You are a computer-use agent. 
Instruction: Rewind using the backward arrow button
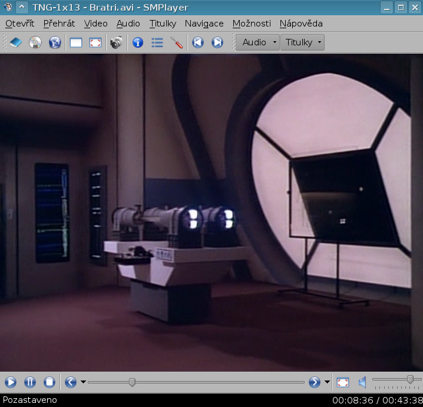click(x=71, y=382)
